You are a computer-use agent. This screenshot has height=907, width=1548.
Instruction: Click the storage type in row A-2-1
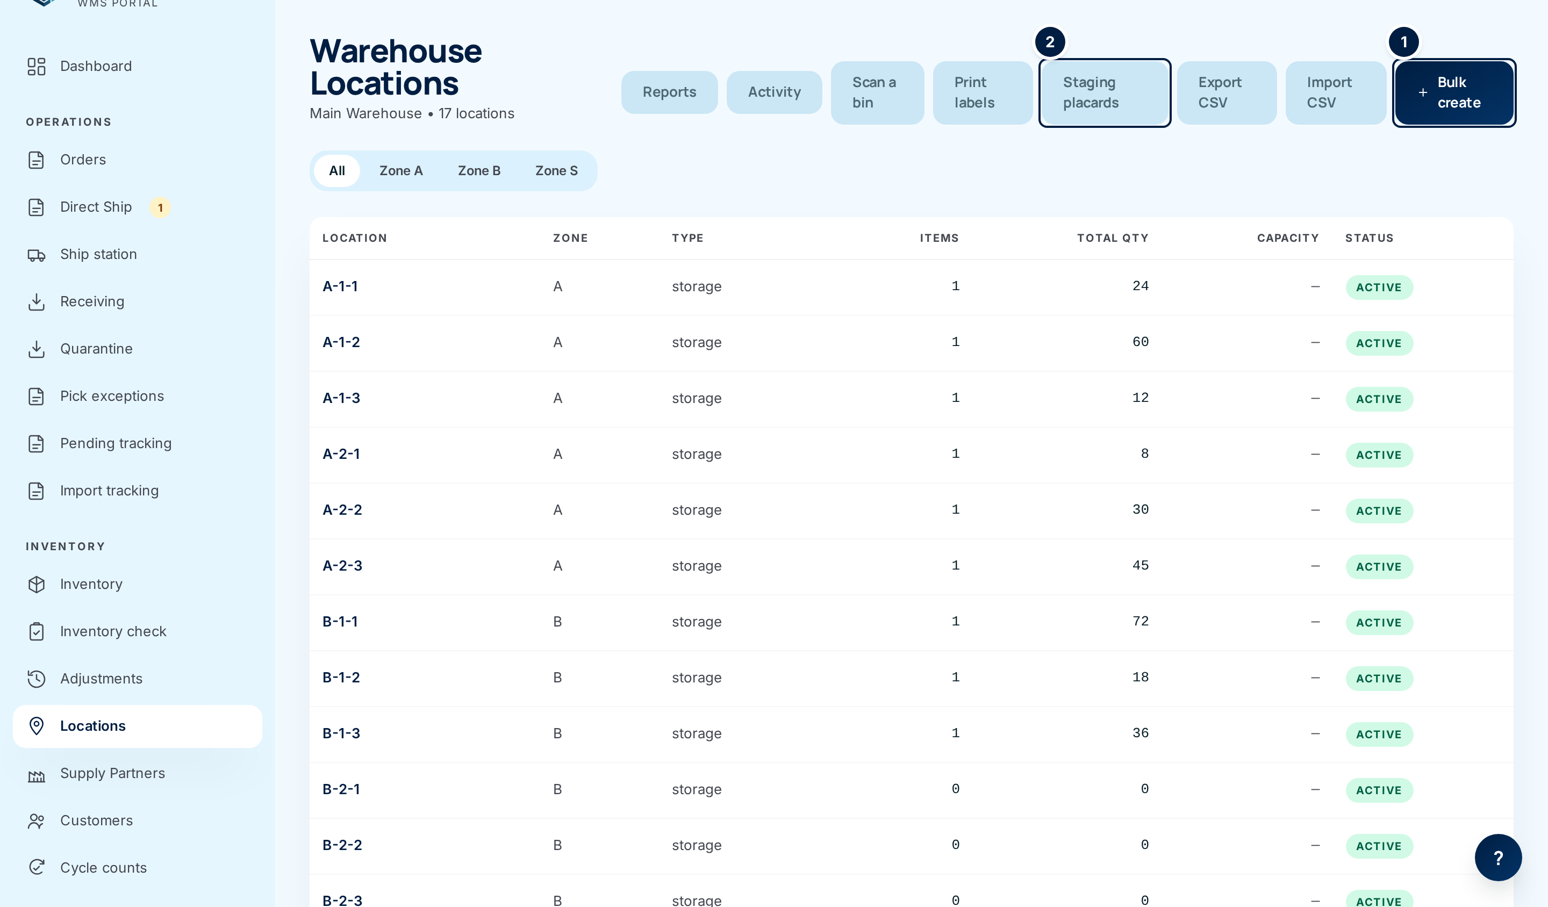tap(697, 455)
